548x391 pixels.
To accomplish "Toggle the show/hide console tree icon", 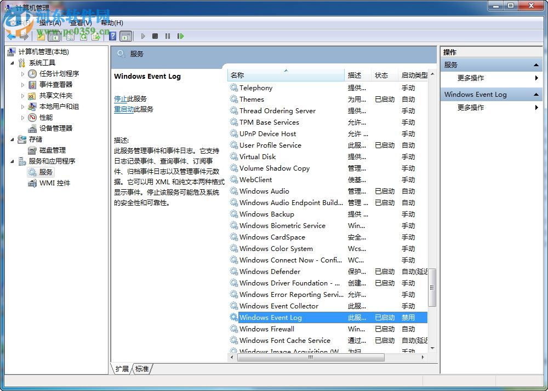I will (x=53, y=36).
